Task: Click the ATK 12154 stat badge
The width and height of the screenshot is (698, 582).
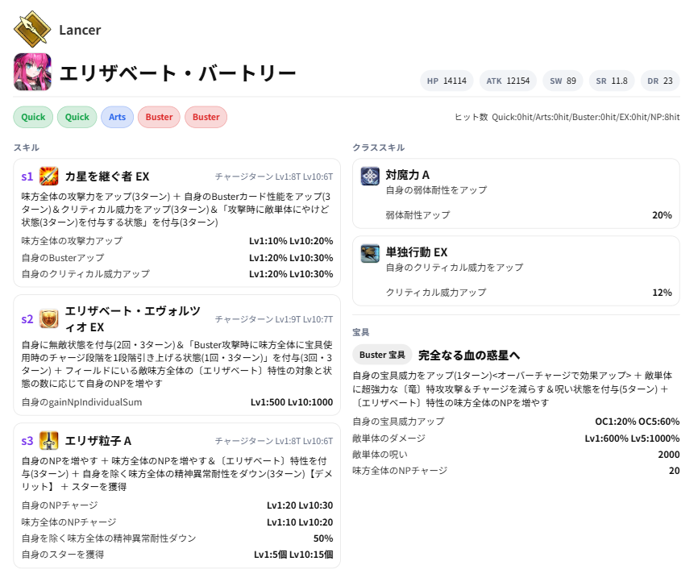Action: pyautogui.click(x=508, y=81)
